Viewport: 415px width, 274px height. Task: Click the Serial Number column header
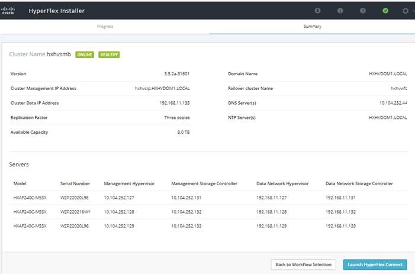(x=75, y=183)
